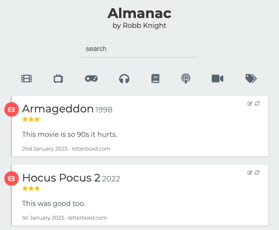Open Hocus Pocus 2's 1st January 2023 link

pyautogui.click(x=42, y=218)
